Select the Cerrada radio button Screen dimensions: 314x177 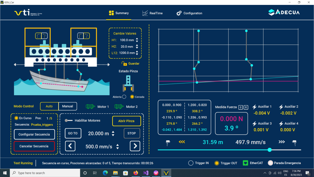coord(132,97)
